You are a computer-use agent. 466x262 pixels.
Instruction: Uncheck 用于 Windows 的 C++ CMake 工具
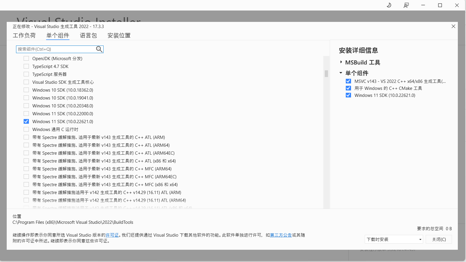(x=348, y=88)
